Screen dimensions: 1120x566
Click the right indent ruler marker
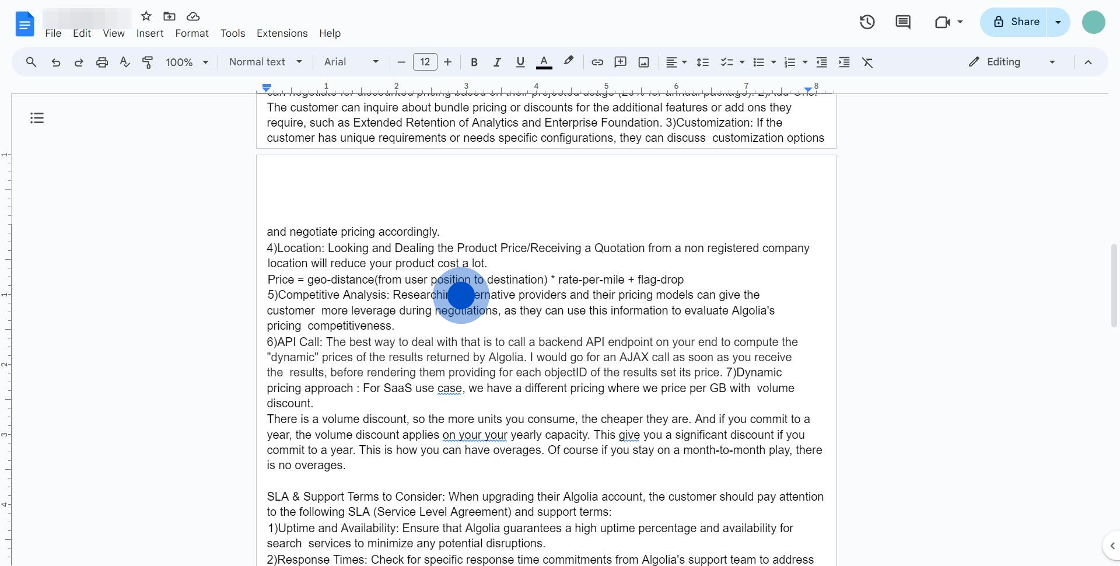(808, 89)
